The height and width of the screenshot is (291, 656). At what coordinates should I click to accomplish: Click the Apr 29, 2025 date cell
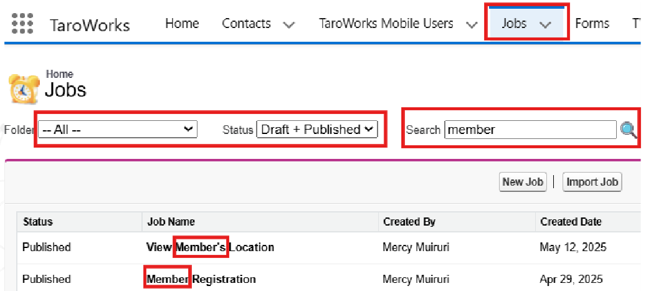coord(571,279)
